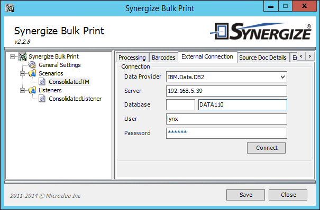Click the Synergize Bulk Print root tree icon

(x=22, y=56)
